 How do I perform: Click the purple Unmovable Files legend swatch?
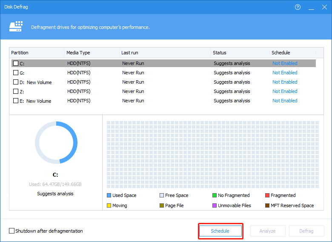(215, 205)
